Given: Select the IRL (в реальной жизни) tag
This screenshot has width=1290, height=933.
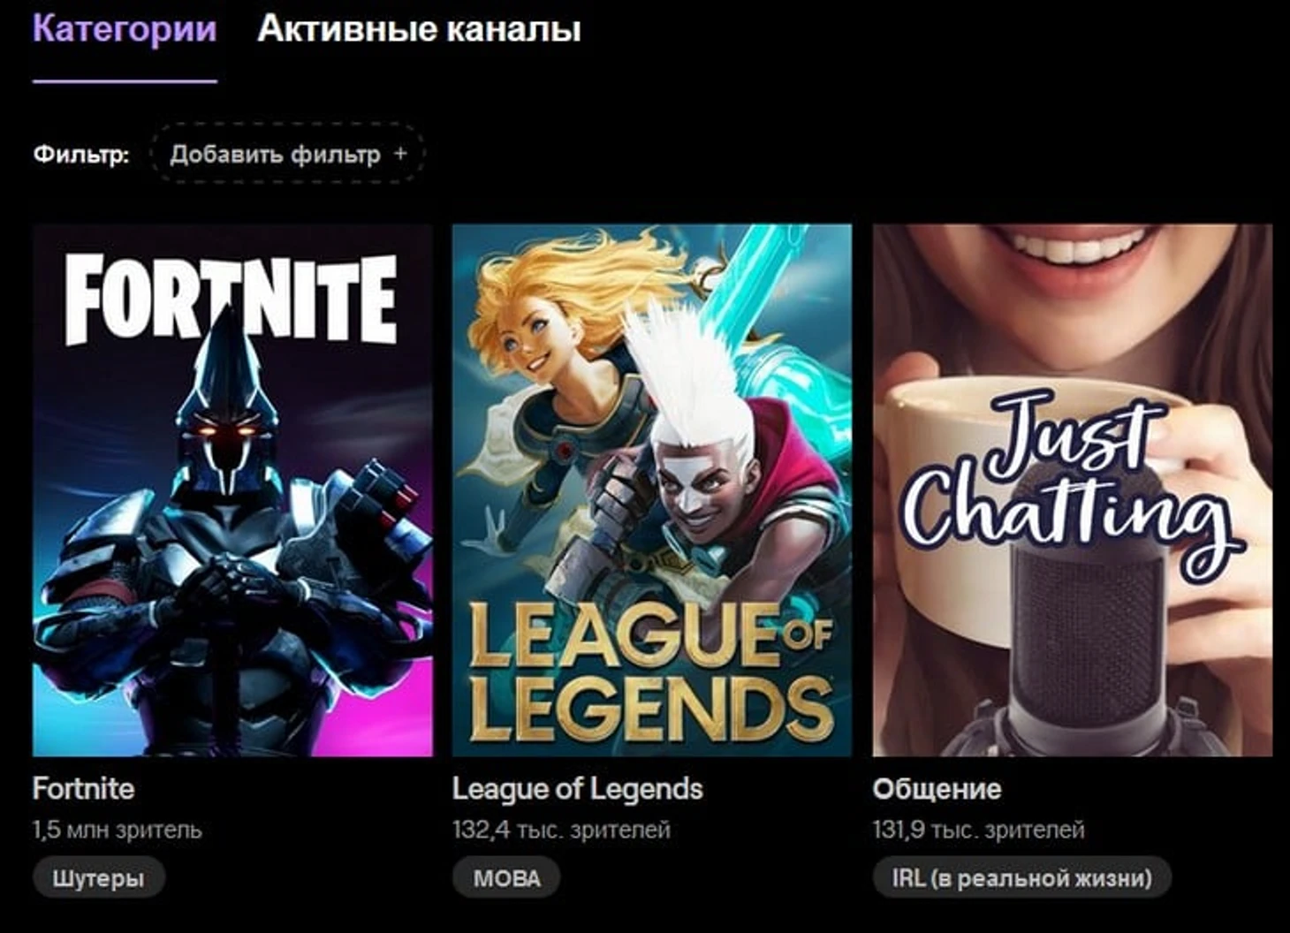Looking at the screenshot, I should [1021, 878].
